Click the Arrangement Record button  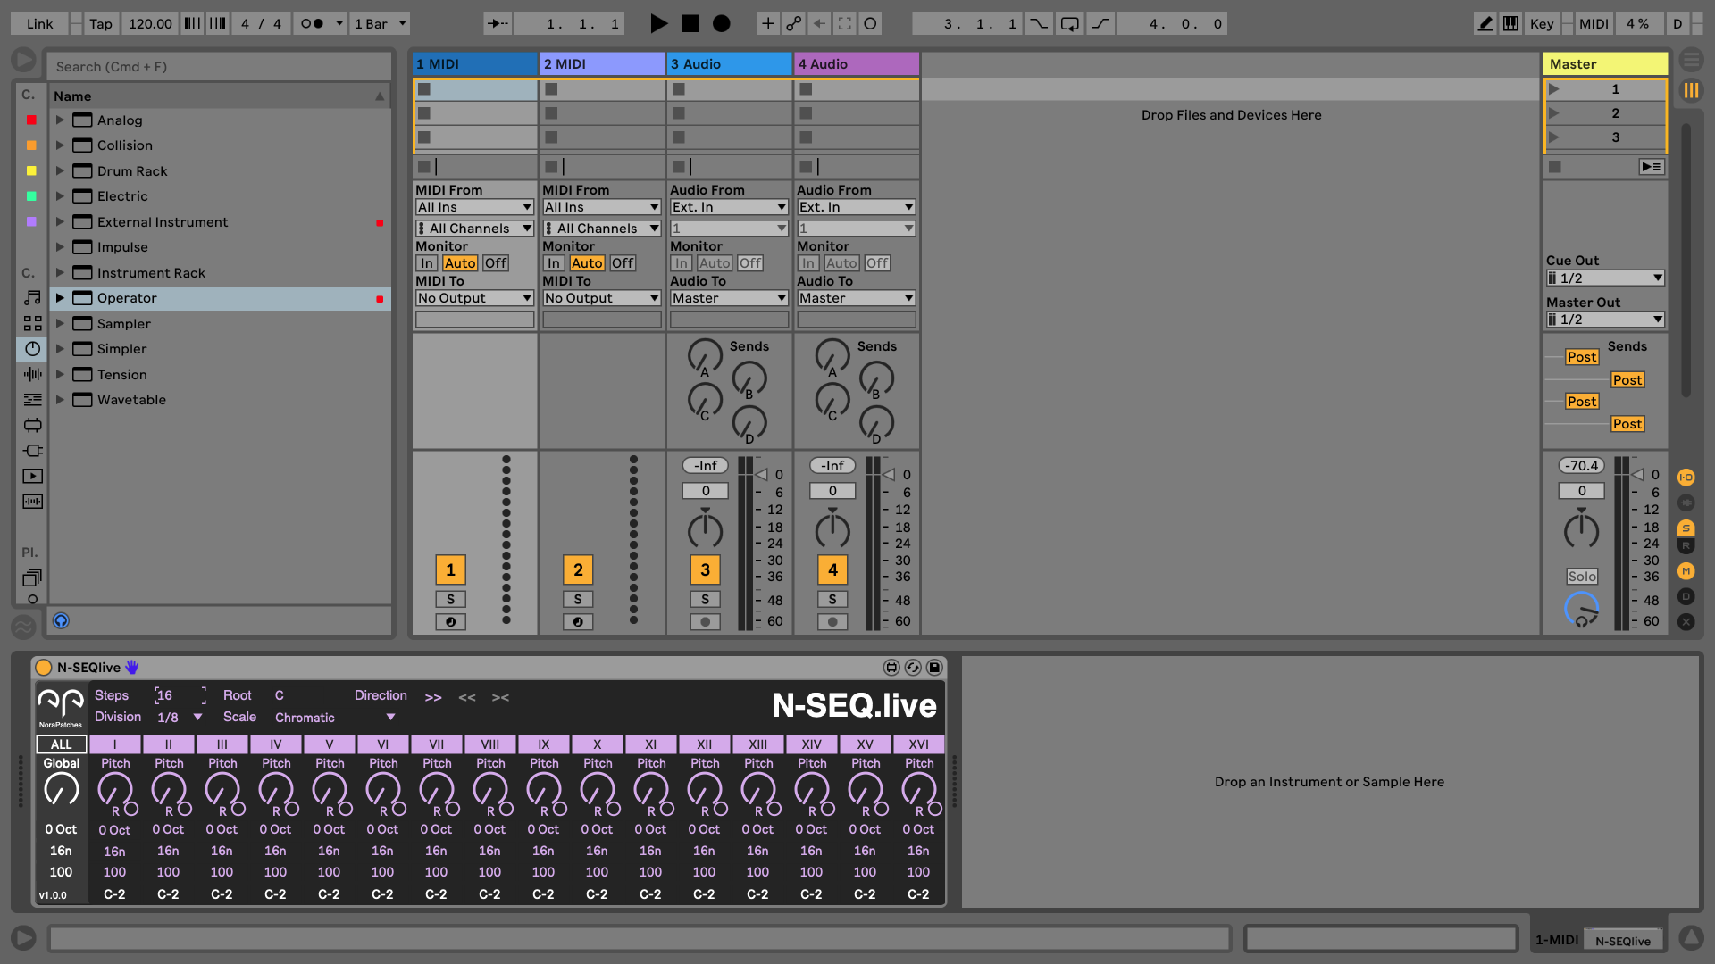pyautogui.click(x=722, y=24)
